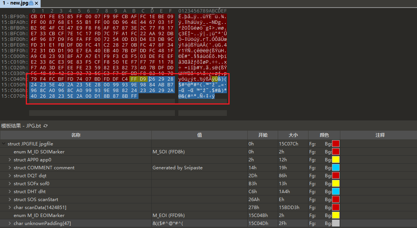
Task: Expand the char unknownPadding[47] row
Action: [10, 223]
